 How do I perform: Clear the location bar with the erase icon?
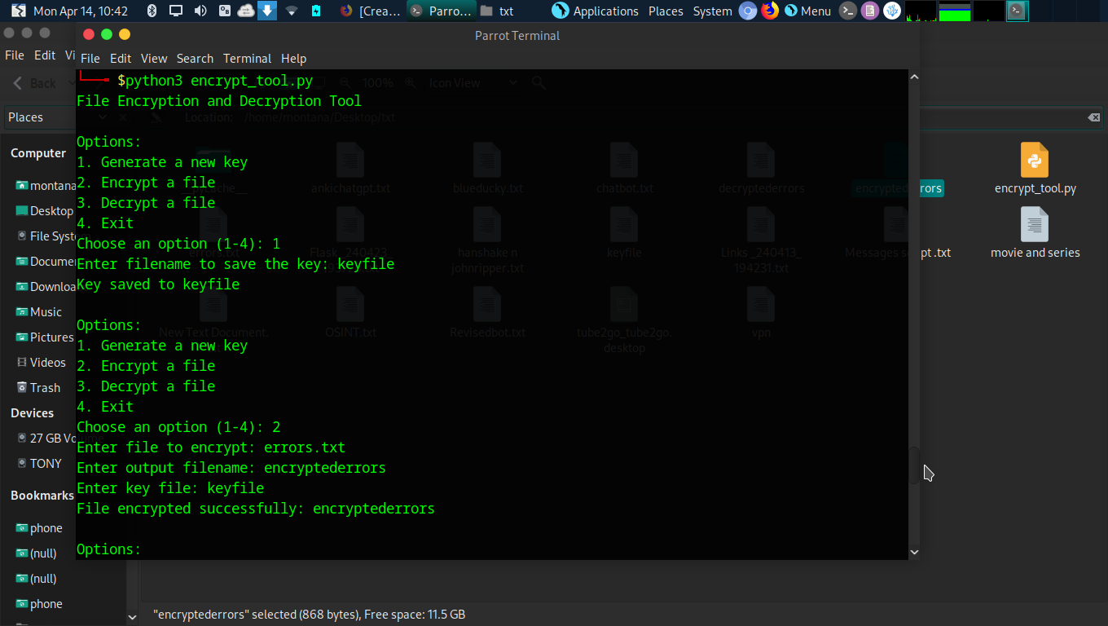click(1093, 117)
